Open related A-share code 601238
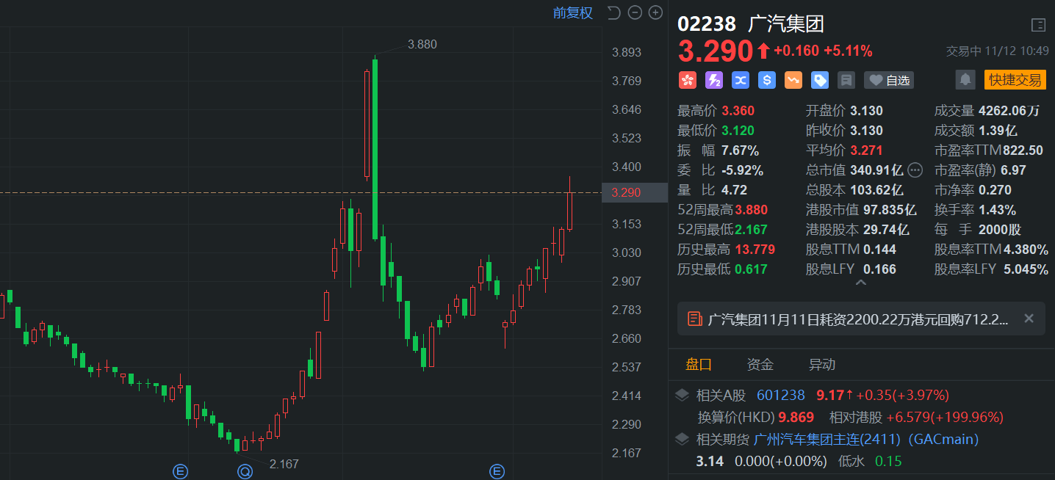The height and width of the screenshot is (480, 1055). (x=781, y=396)
